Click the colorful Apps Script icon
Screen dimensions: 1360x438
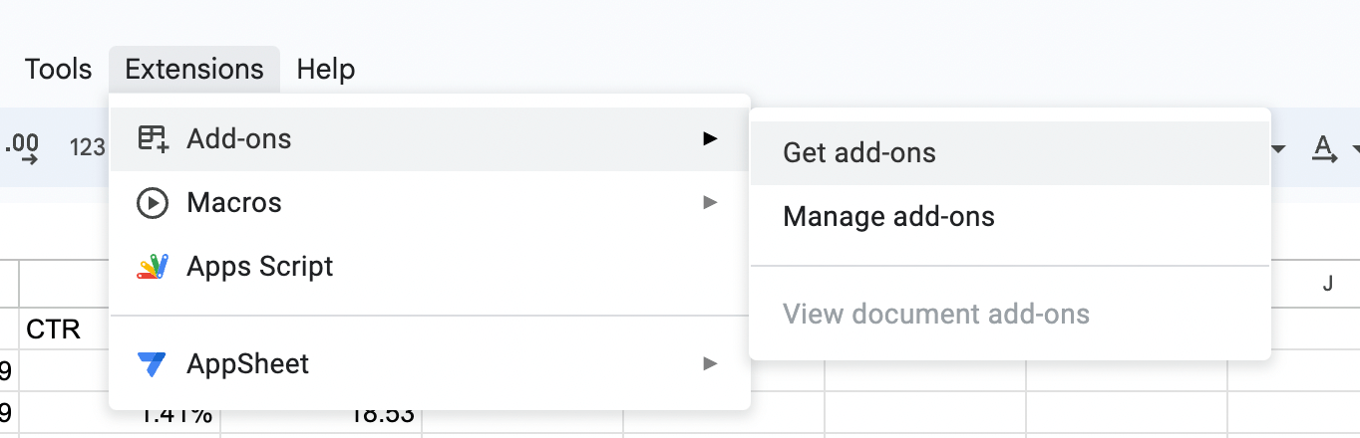click(153, 267)
